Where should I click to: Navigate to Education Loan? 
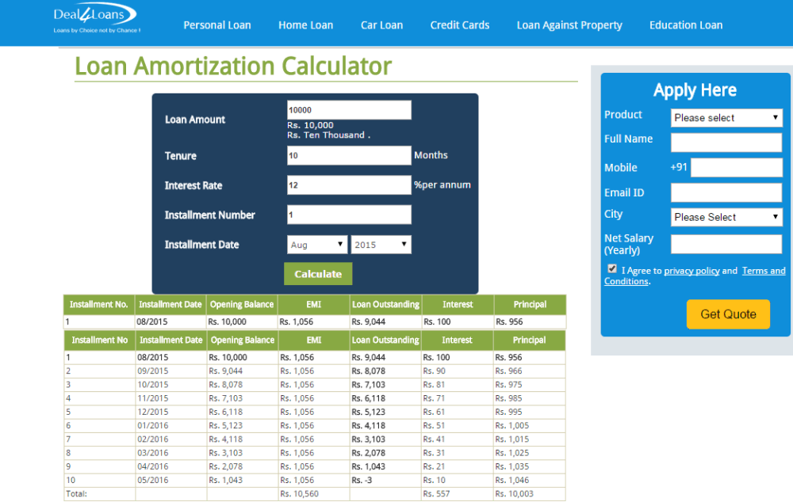[x=686, y=25]
